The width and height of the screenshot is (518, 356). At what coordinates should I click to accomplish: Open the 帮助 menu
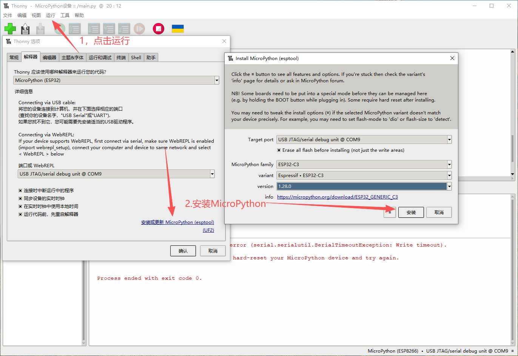click(79, 15)
